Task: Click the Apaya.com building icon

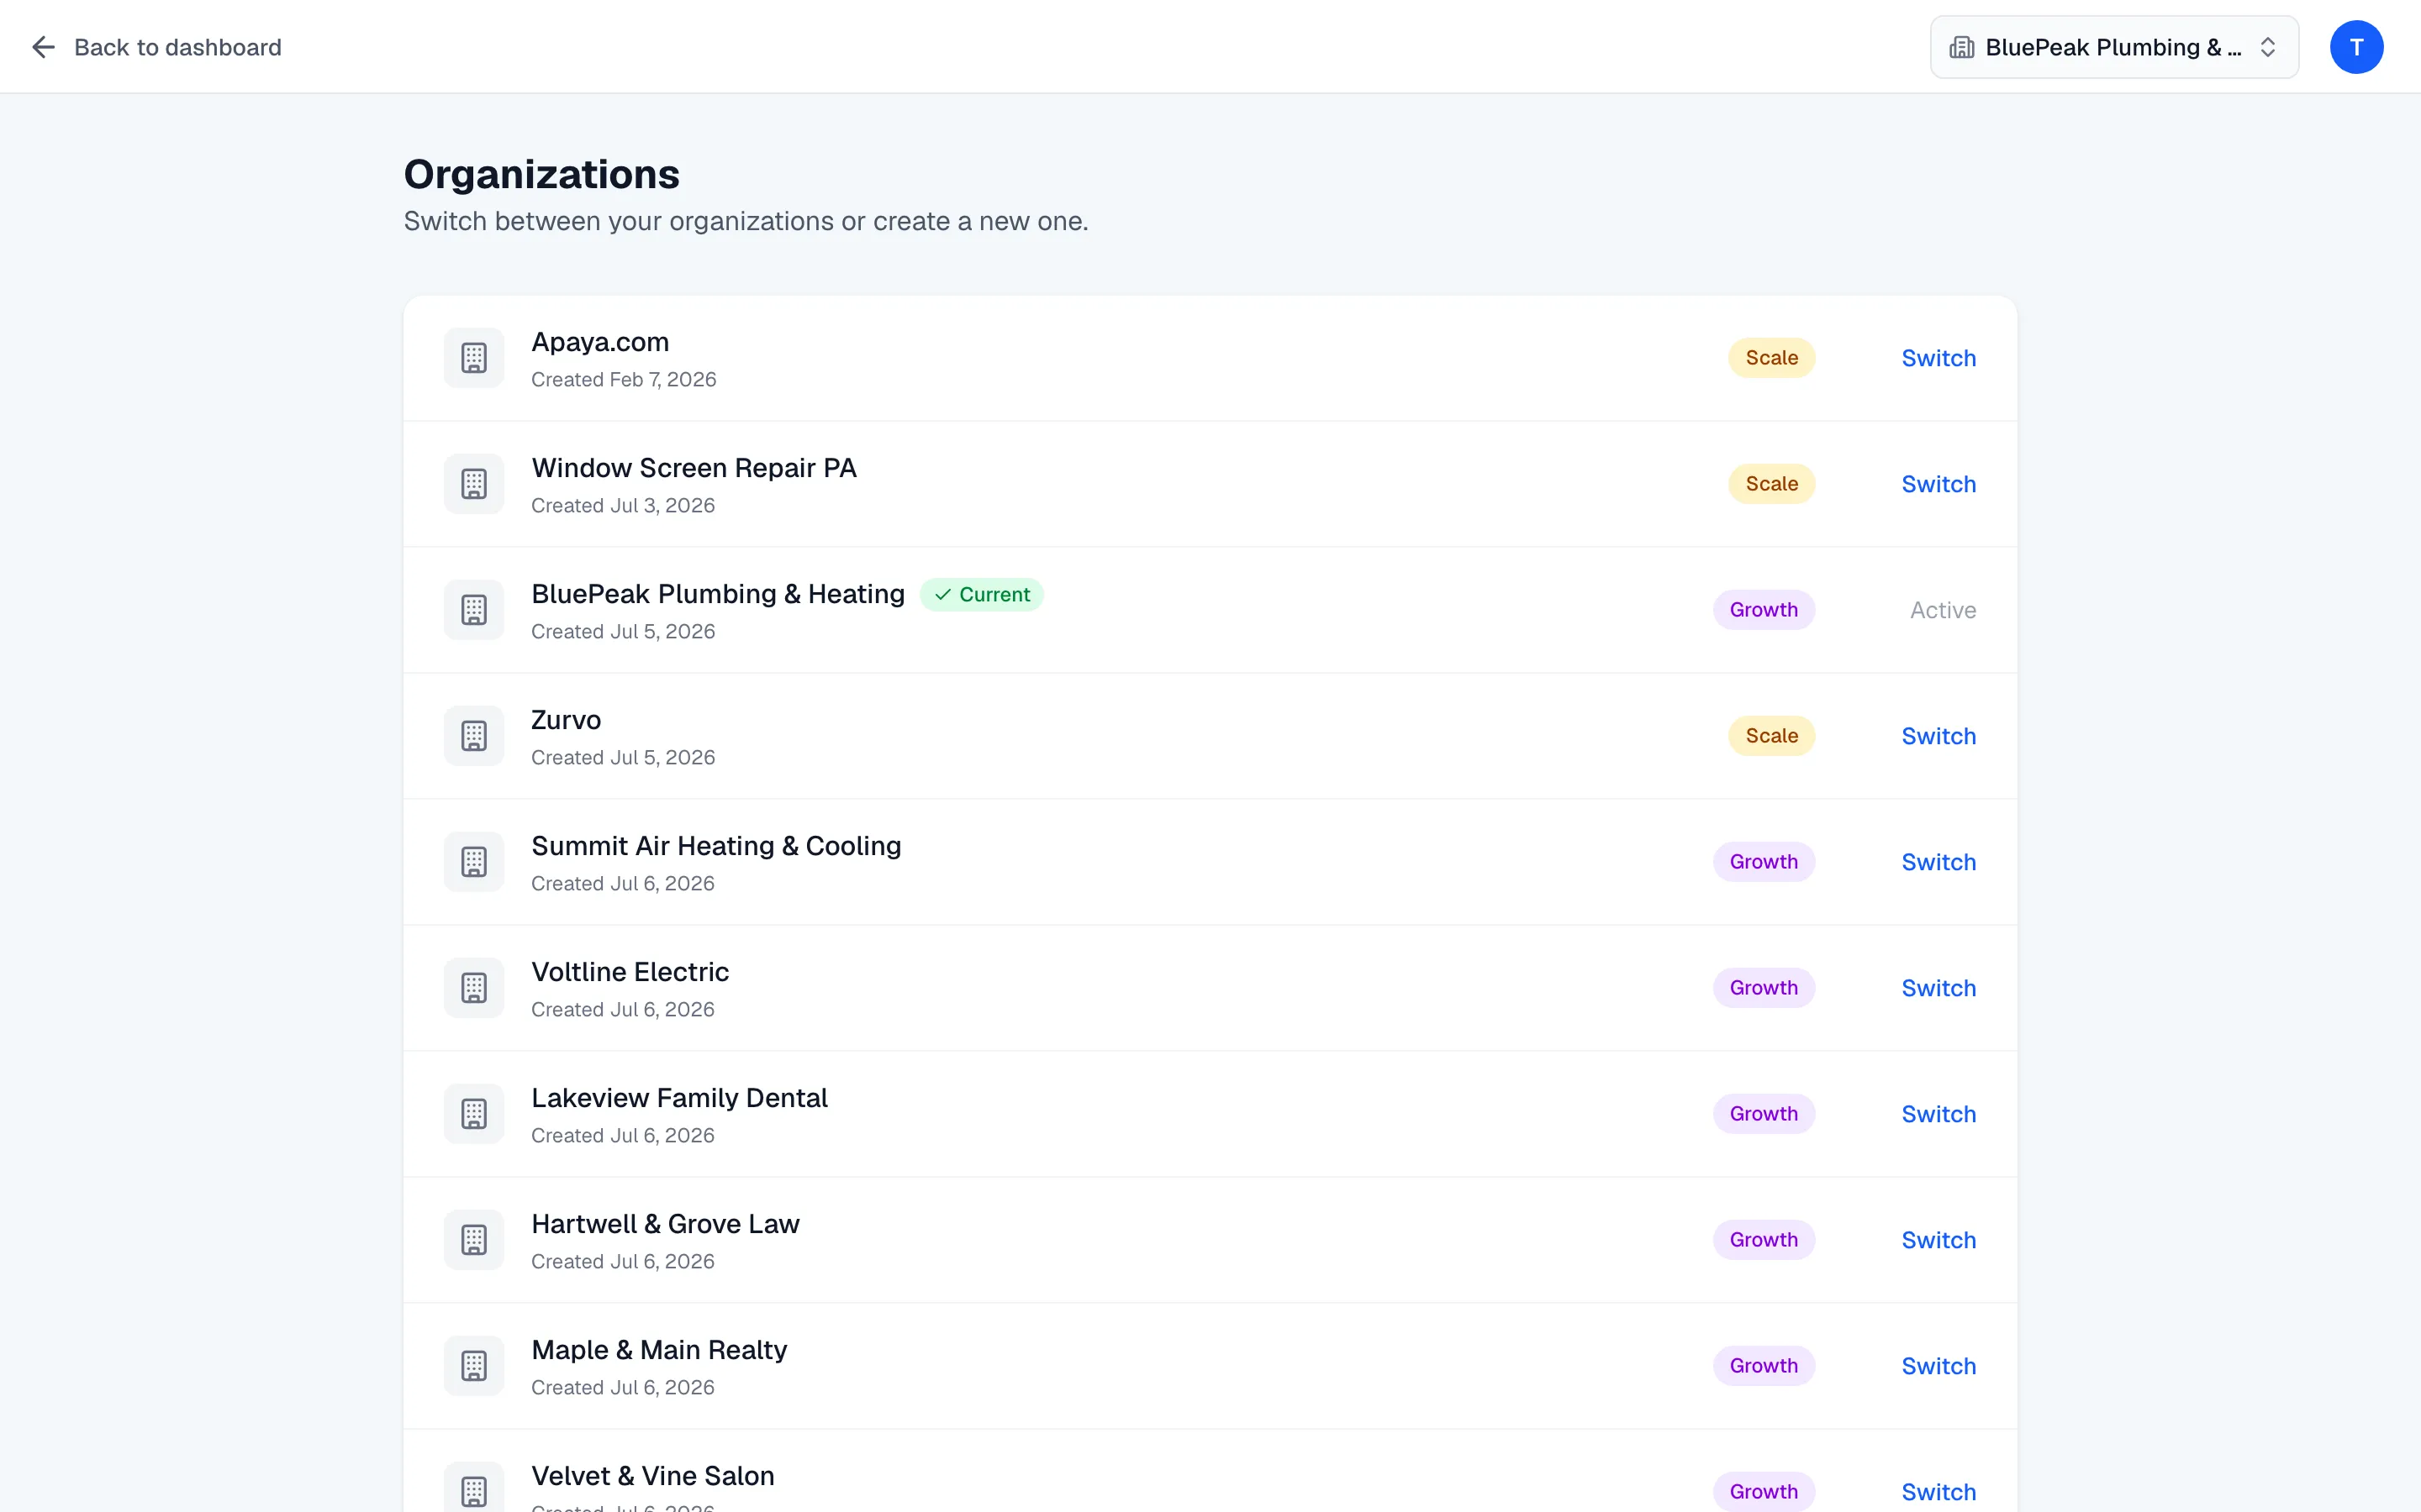Action: click(474, 358)
